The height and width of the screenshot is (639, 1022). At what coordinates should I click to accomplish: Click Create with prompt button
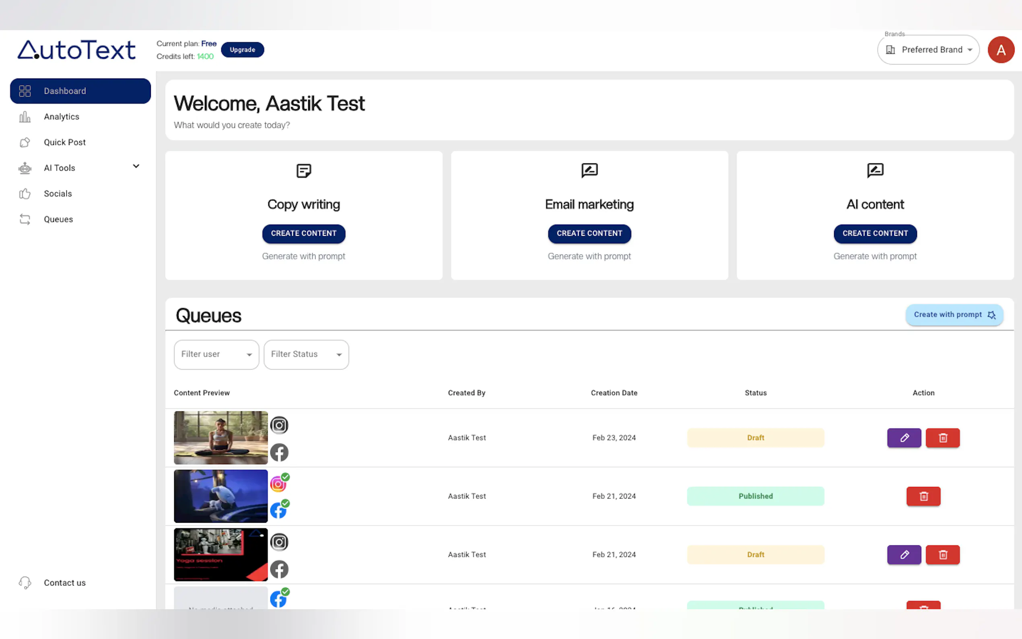coord(954,315)
